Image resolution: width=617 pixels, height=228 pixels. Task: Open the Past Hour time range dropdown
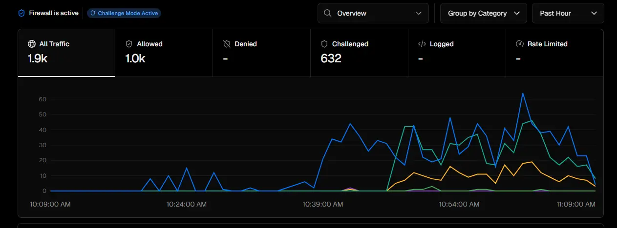[x=568, y=13]
